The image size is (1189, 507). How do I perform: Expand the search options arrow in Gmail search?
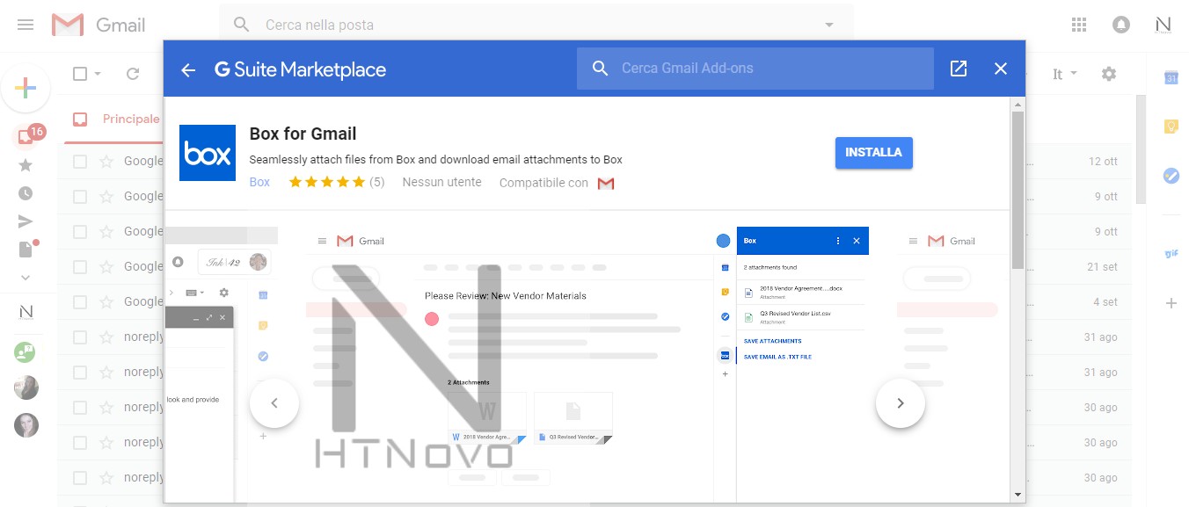pos(828,24)
